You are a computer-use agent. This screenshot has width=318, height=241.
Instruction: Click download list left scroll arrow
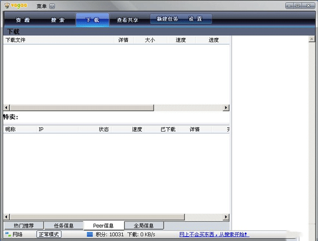(6, 108)
